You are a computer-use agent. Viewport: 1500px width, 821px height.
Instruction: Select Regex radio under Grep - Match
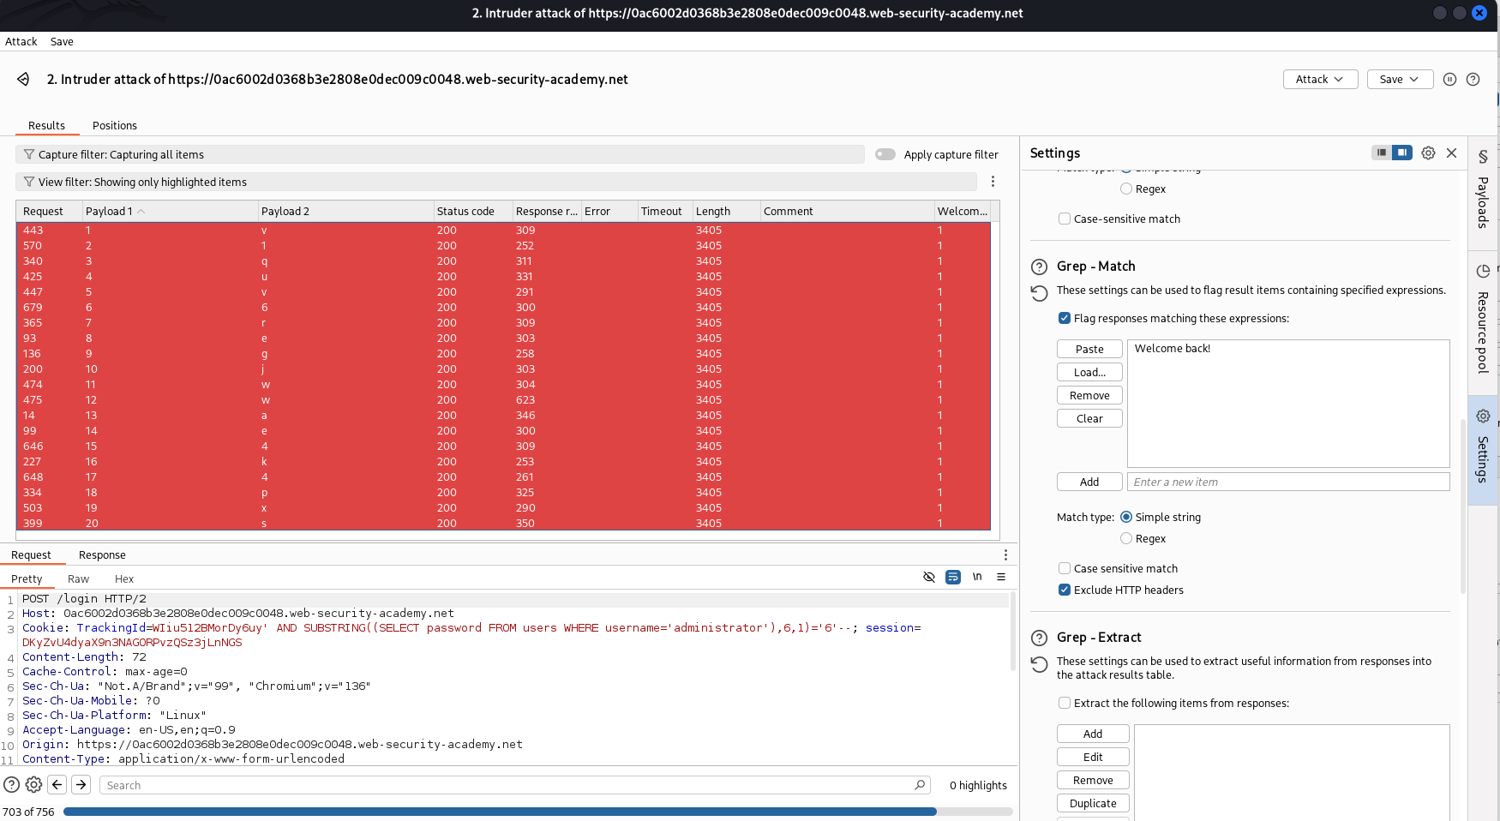(1126, 538)
